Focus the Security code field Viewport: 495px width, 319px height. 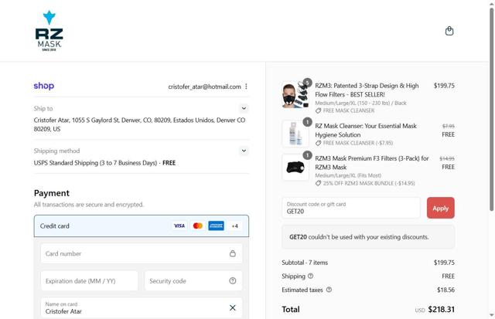(193, 281)
